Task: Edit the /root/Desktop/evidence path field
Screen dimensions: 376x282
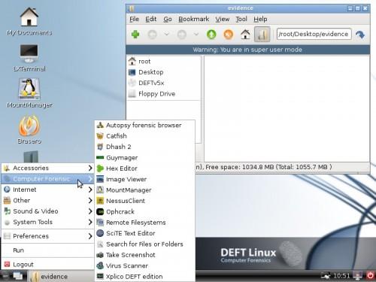Action: coord(314,34)
